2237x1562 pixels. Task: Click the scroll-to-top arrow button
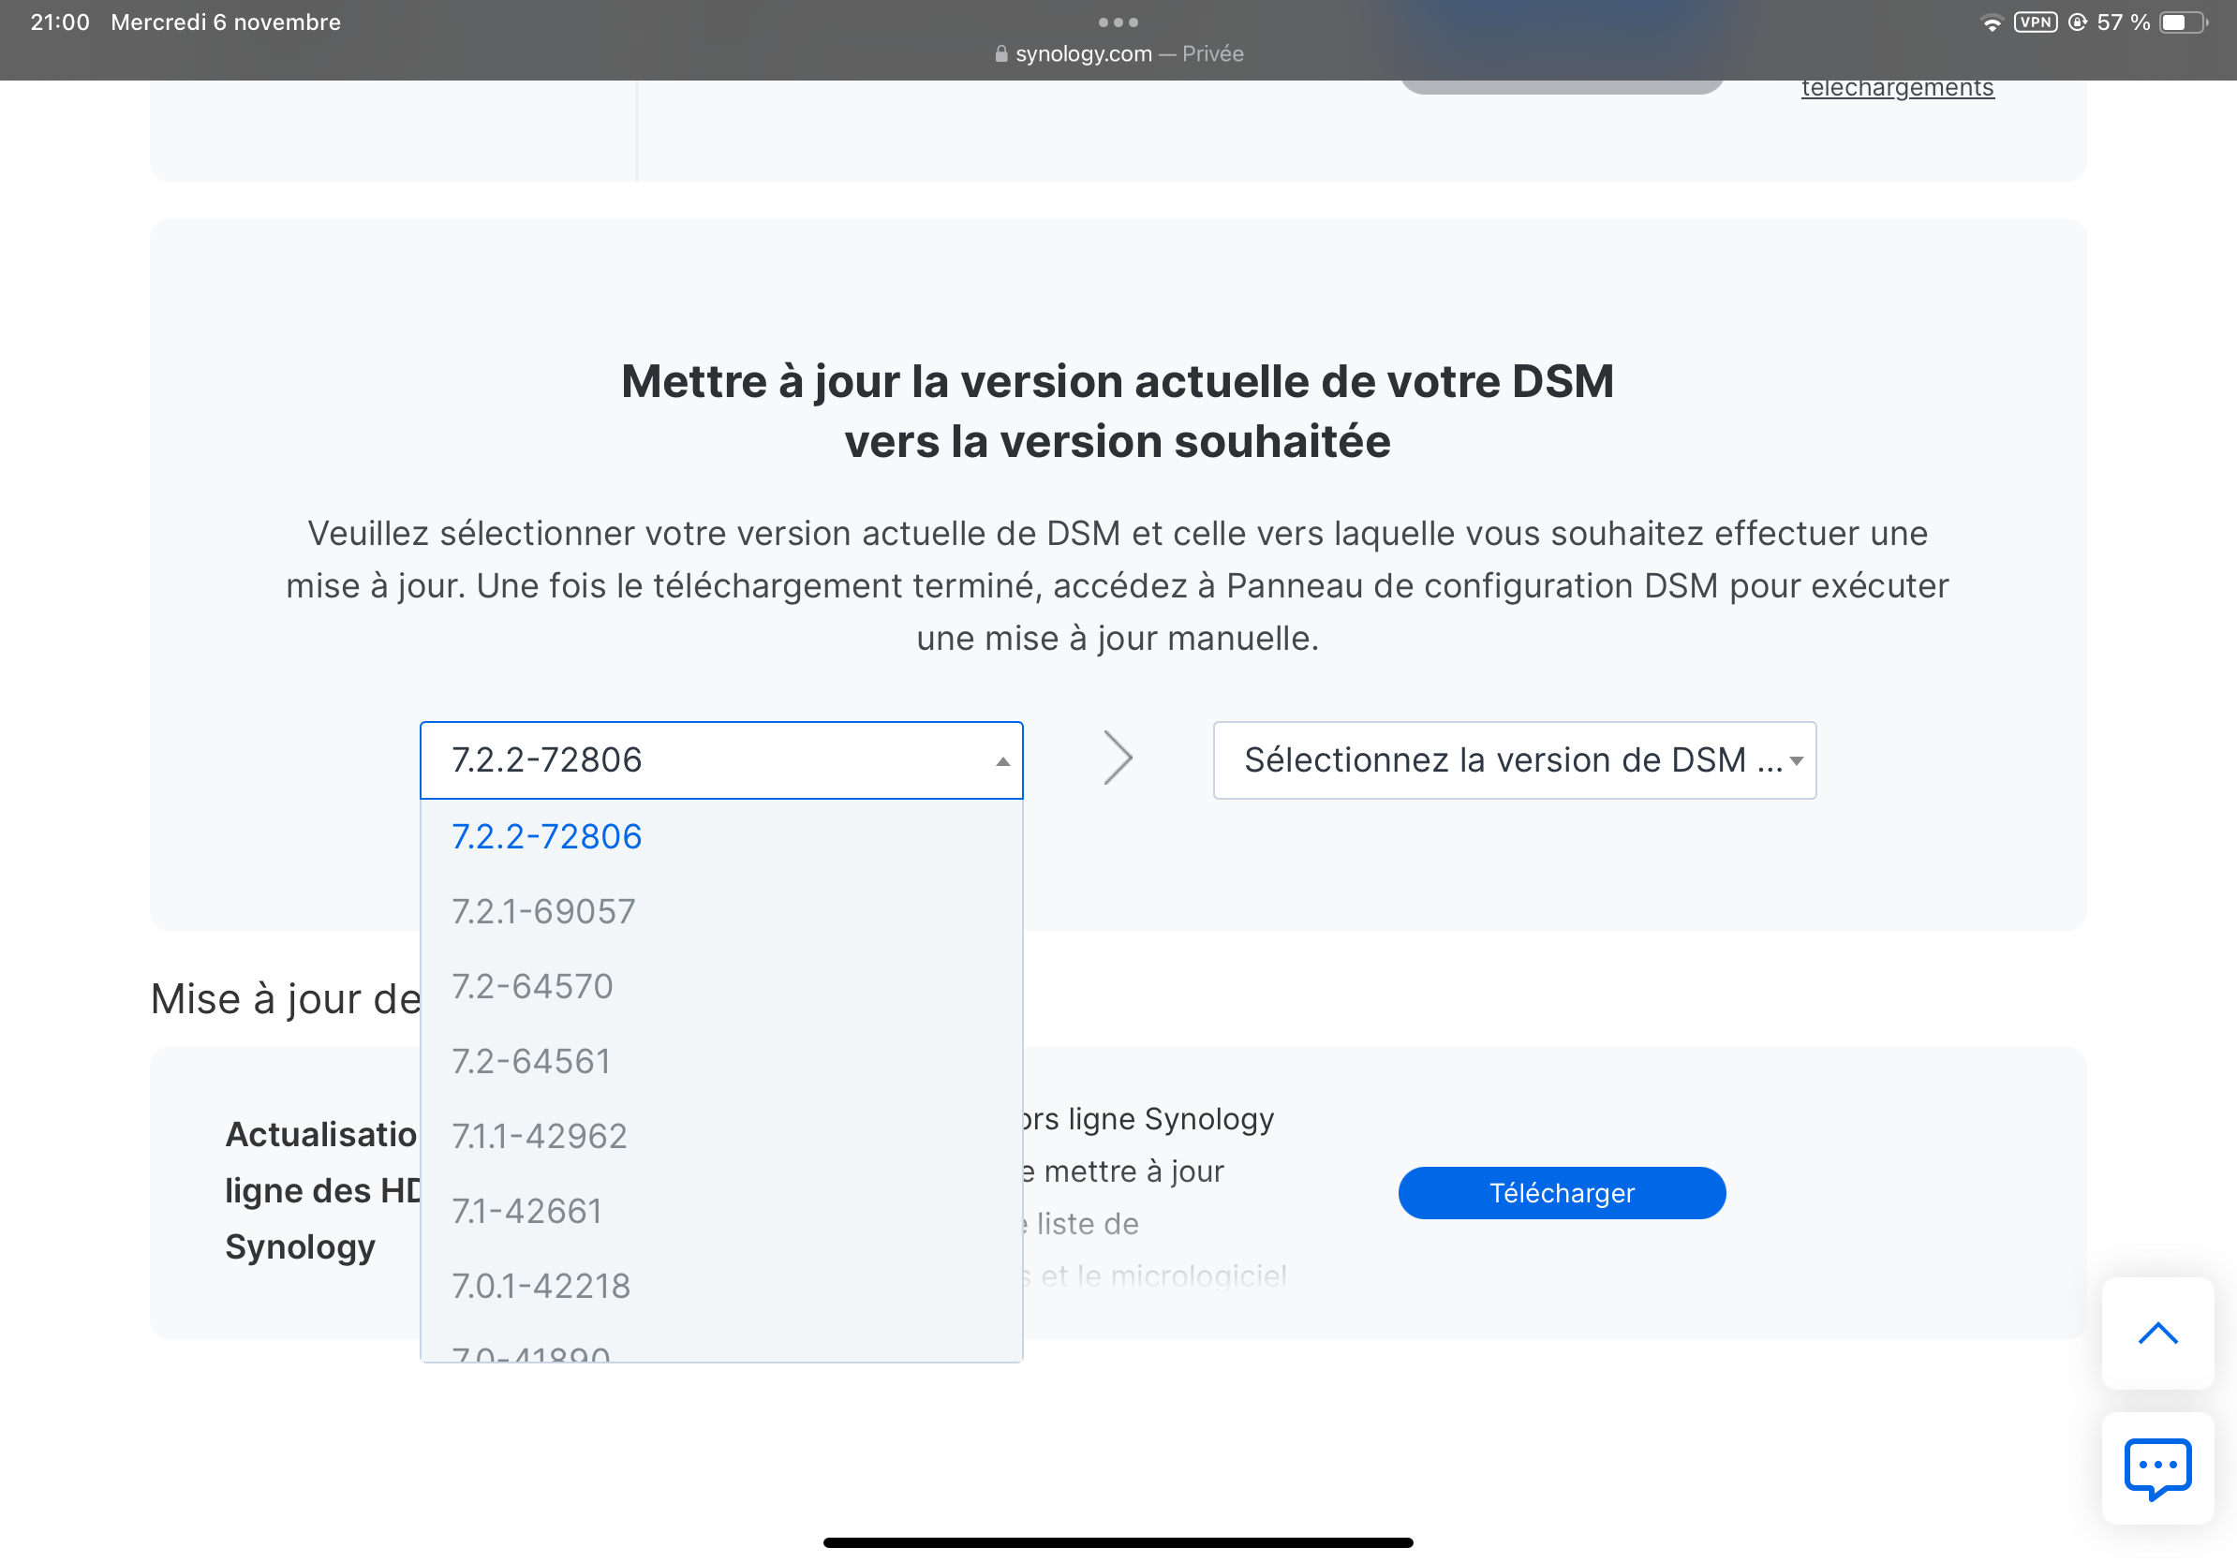click(2157, 1333)
